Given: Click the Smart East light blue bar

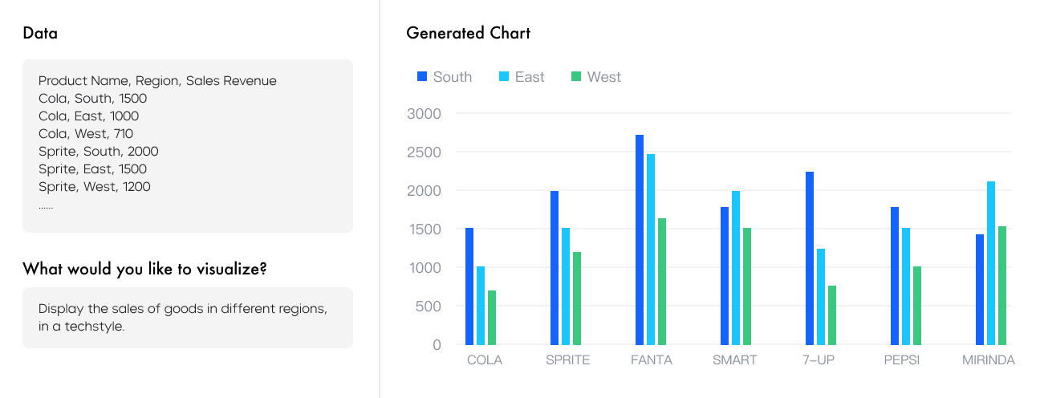Looking at the screenshot, I should 736,267.
